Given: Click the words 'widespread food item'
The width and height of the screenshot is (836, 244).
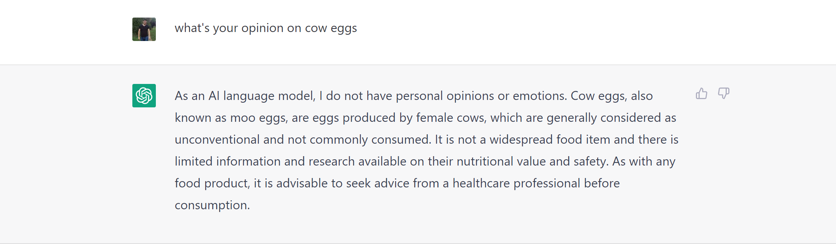Looking at the screenshot, I should click(549, 140).
